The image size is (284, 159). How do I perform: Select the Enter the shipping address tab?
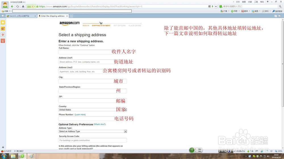tap(53, 16)
